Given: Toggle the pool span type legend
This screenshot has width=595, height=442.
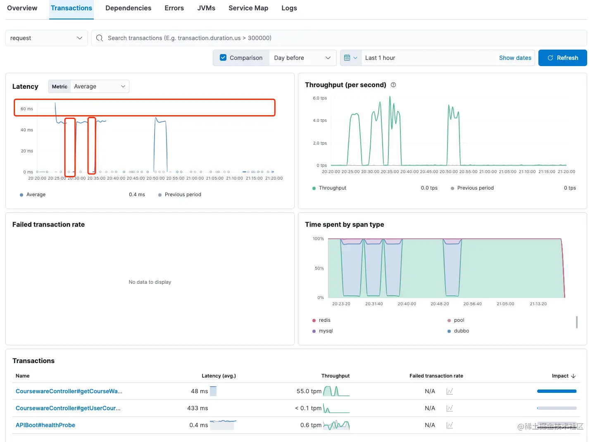Looking at the screenshot, I should 456,320.
